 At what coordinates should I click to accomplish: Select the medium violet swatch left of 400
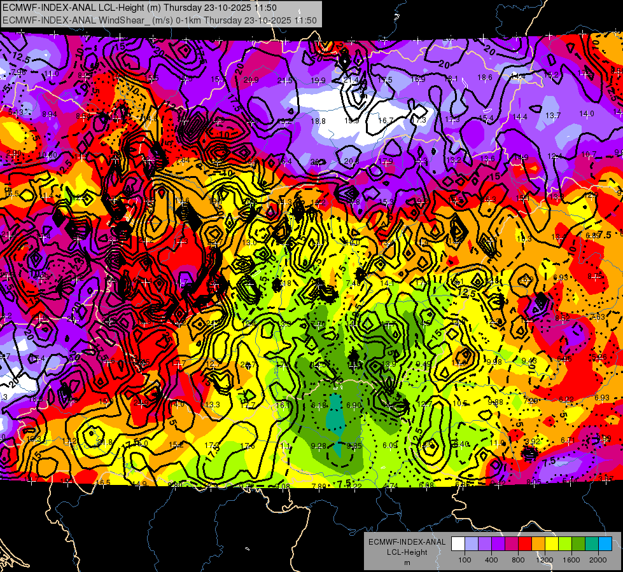485,544
